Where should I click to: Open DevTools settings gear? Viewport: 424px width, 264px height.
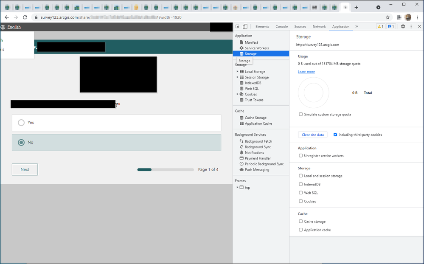[403, 26]
